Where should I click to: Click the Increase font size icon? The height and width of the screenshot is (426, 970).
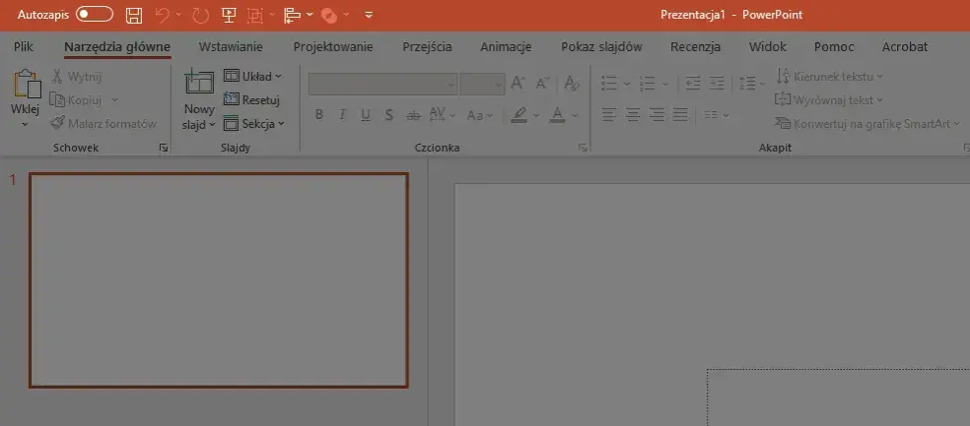(519, 84)
